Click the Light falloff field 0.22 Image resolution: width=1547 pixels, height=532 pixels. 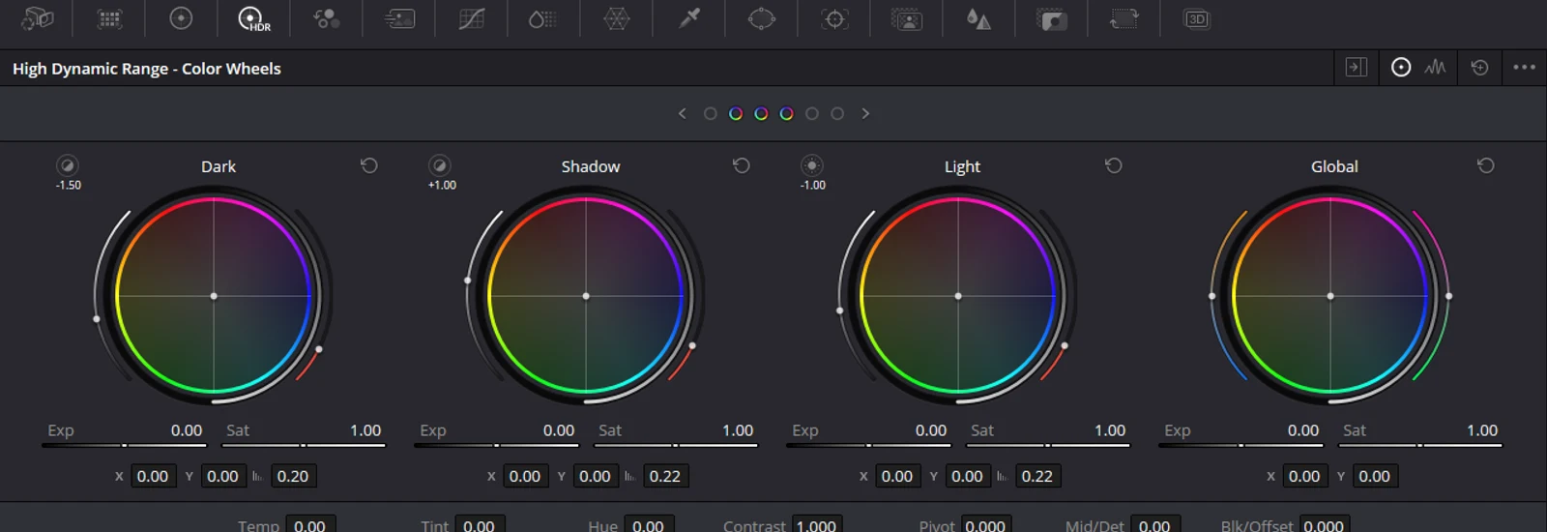click(1036, 476)
